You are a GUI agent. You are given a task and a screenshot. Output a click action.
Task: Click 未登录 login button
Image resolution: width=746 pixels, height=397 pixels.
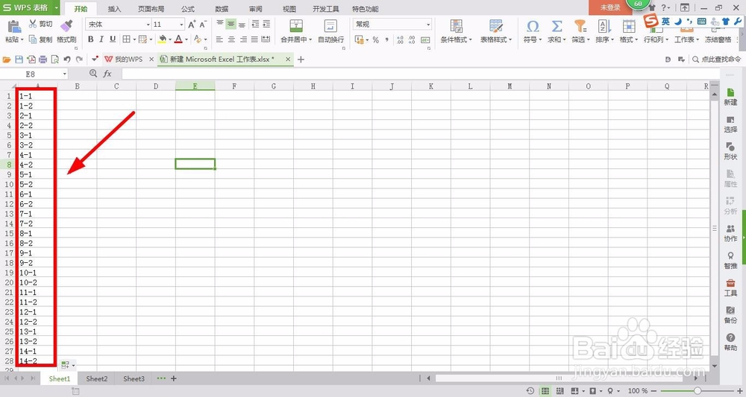tap(610, 7)
